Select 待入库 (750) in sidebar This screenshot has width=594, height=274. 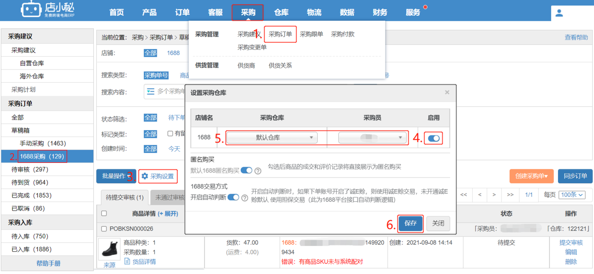[x=47, y=236]
